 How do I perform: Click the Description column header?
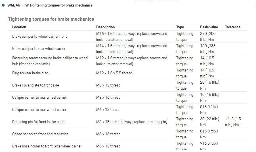click(105, 27)
